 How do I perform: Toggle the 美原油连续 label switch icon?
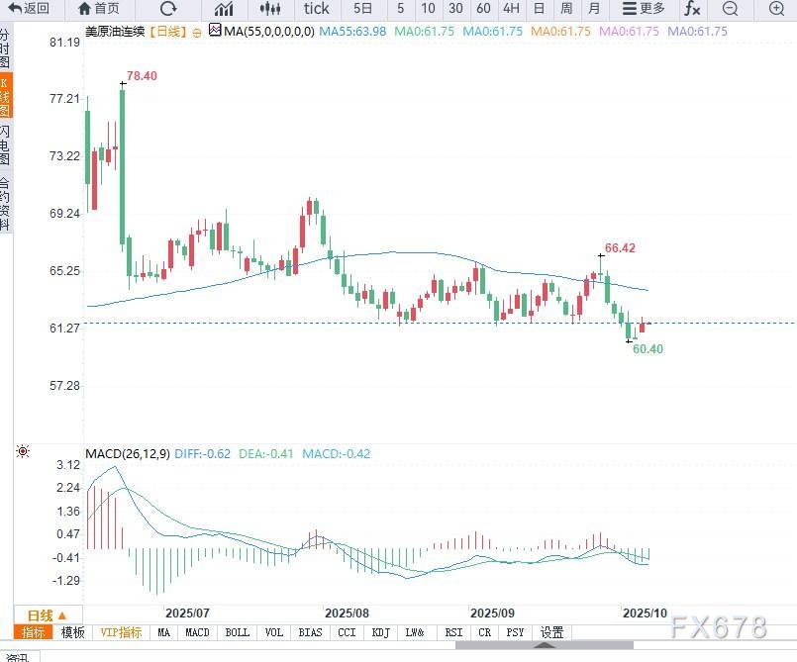click(x=195, y=31)
